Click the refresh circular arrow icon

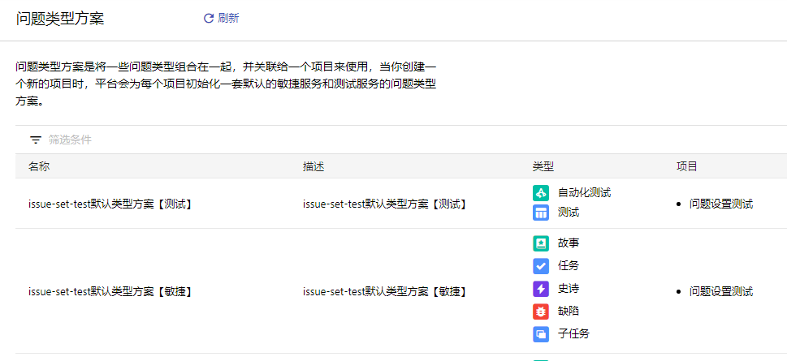(x=208, y=19)
